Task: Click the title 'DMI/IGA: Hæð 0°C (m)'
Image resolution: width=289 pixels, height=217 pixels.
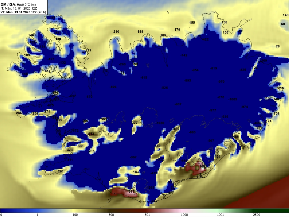Action: tap(18, 5)
